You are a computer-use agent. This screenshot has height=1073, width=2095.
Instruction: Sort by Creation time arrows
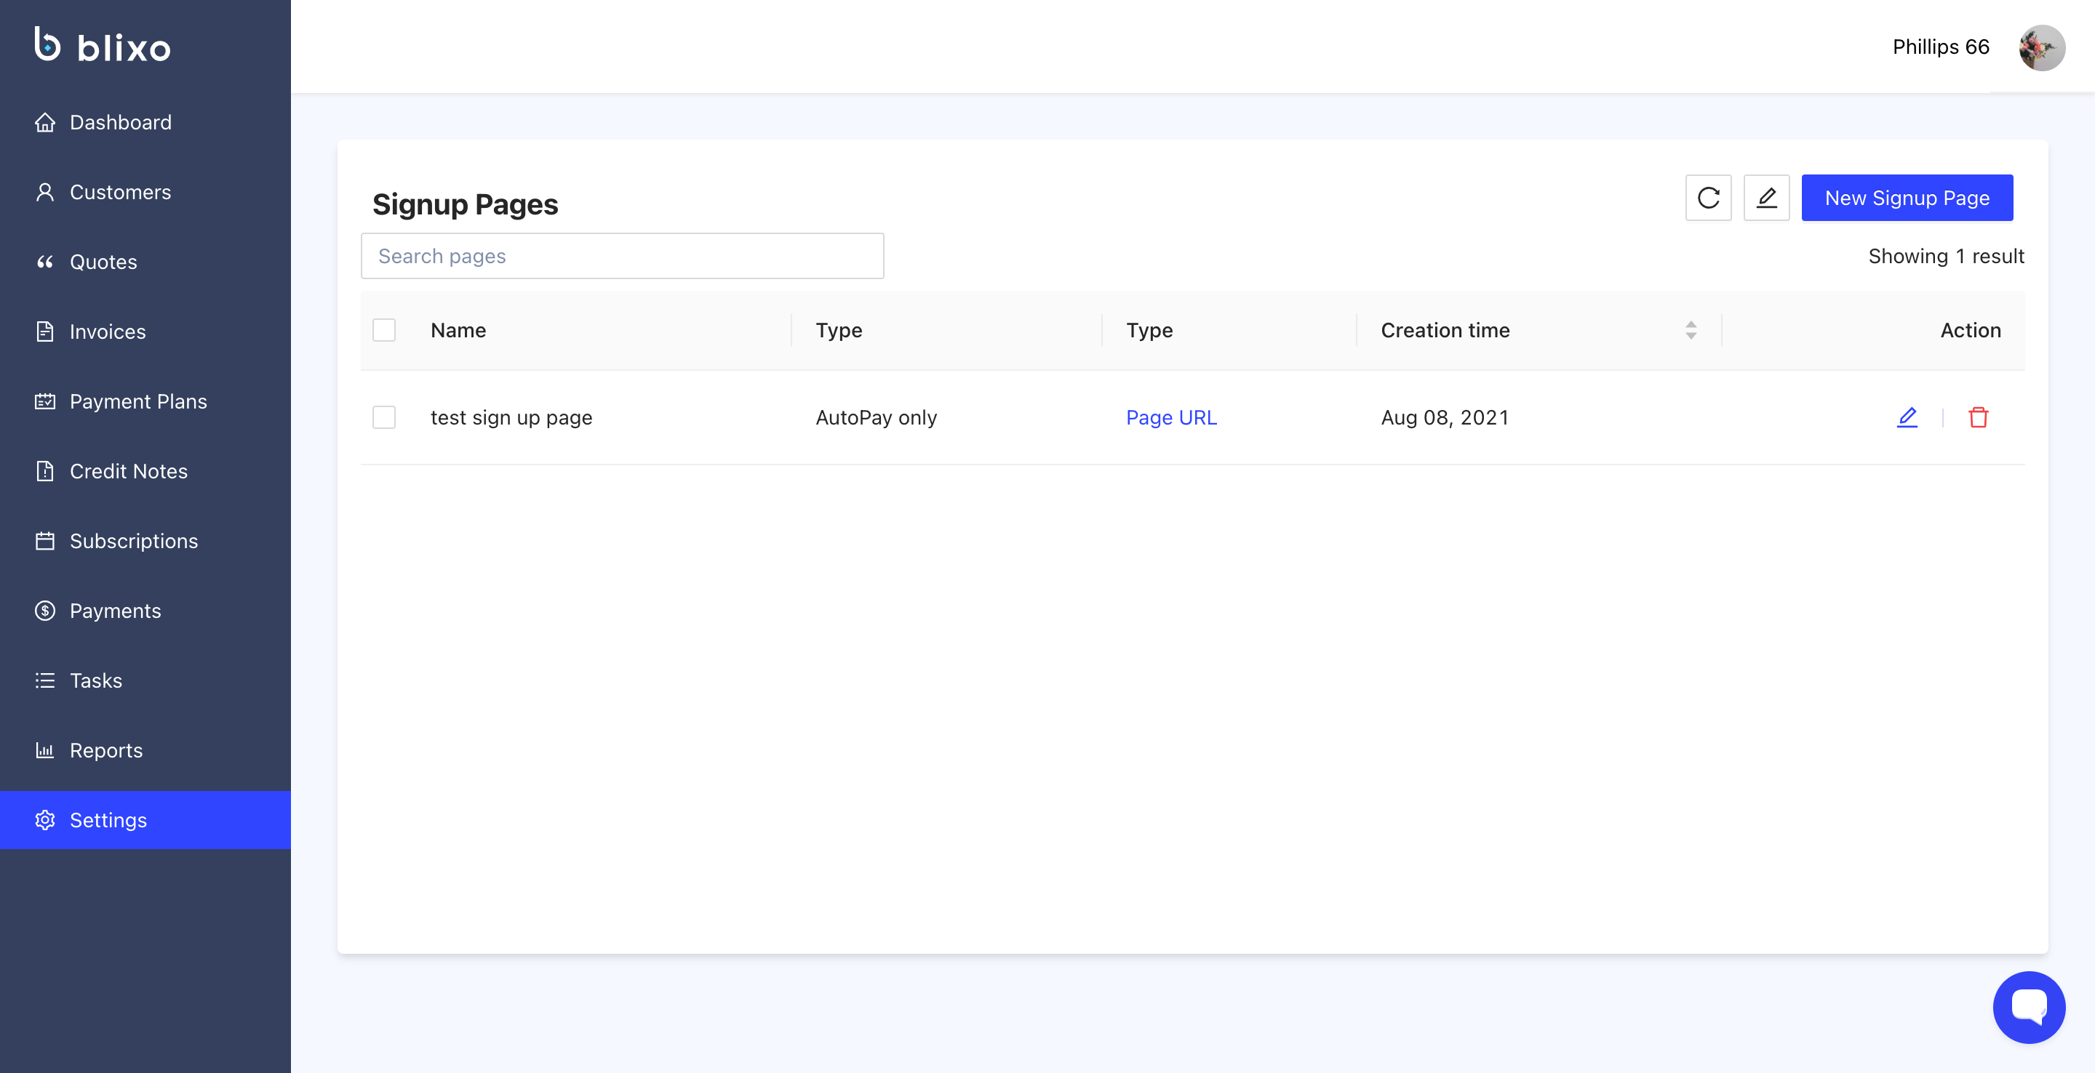(1691, 330)
